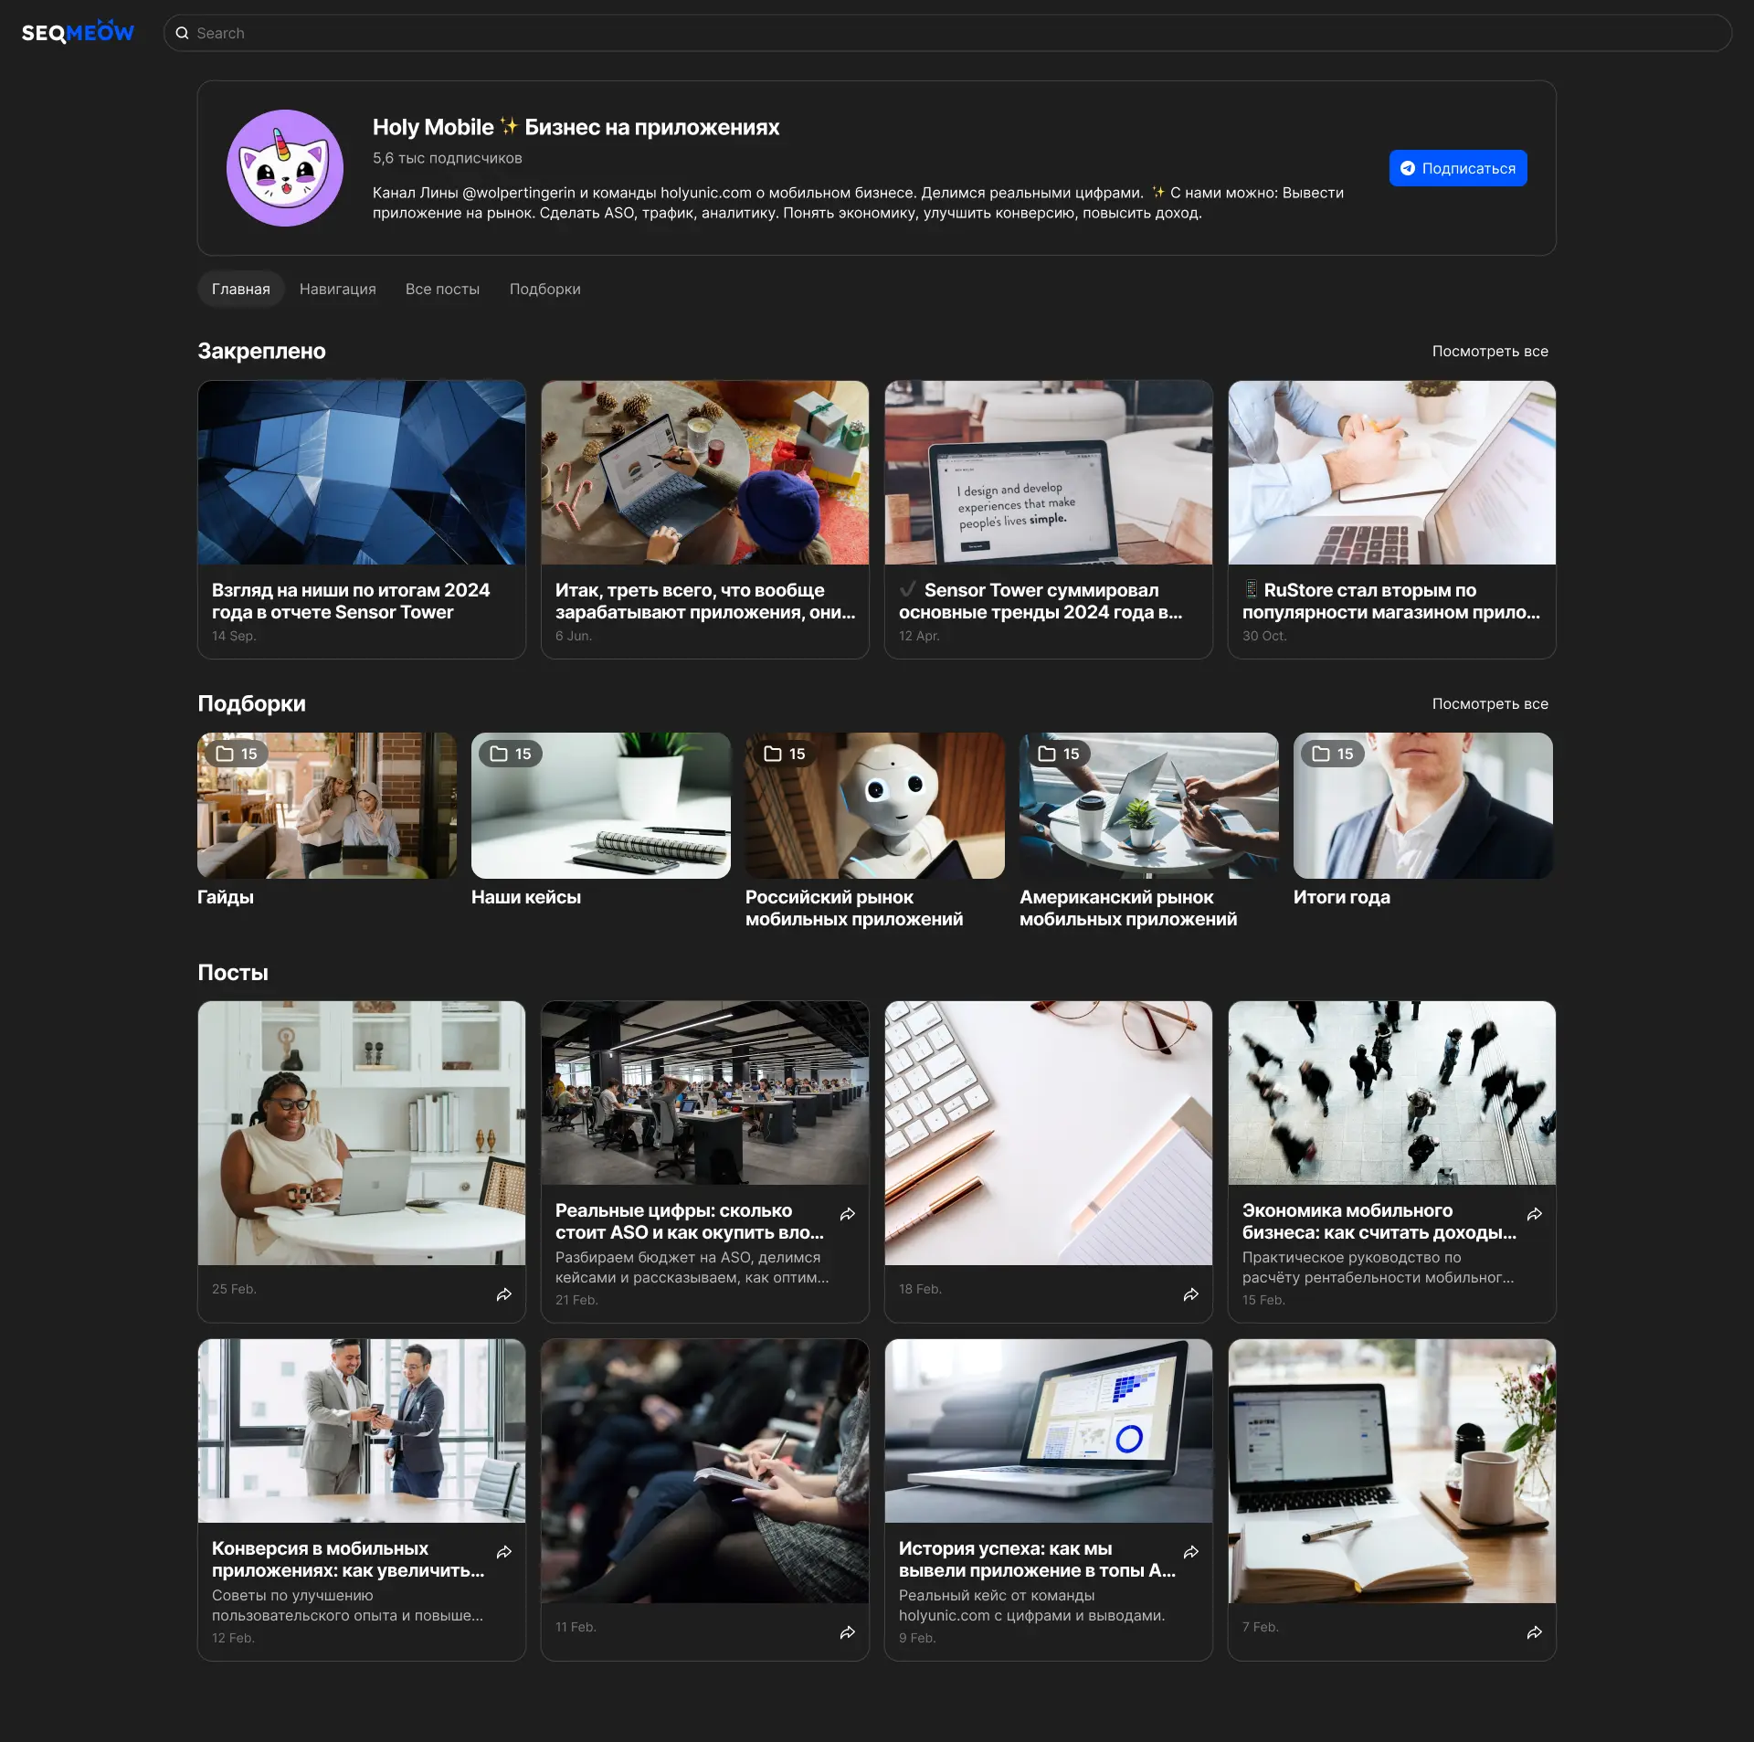Open the Итоги года collection thumbnail
Screen dimensions: 1754x1742
1422,806
